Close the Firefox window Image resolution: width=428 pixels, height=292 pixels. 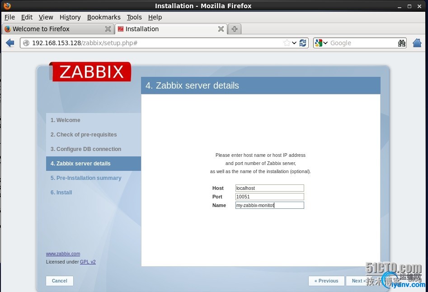click(x=419, y=6)
